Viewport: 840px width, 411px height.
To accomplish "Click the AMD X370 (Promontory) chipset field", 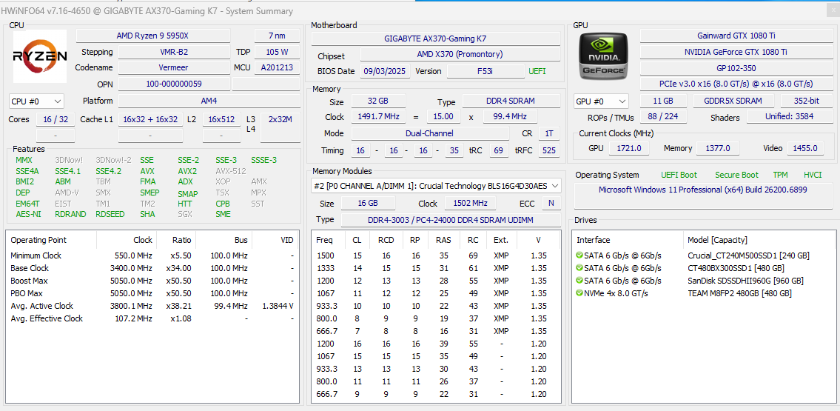I will (x=460, y=55).
